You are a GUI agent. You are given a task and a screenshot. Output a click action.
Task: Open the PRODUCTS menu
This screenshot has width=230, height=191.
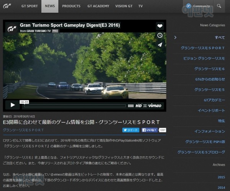[71, 6]
